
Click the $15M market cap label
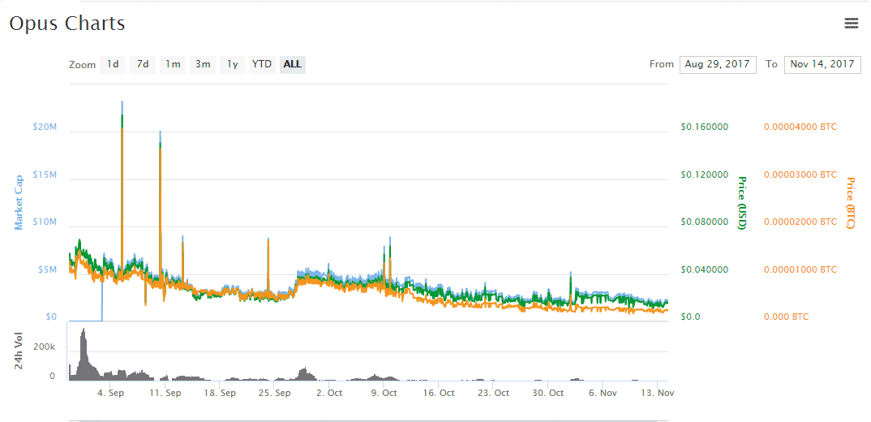45,174
